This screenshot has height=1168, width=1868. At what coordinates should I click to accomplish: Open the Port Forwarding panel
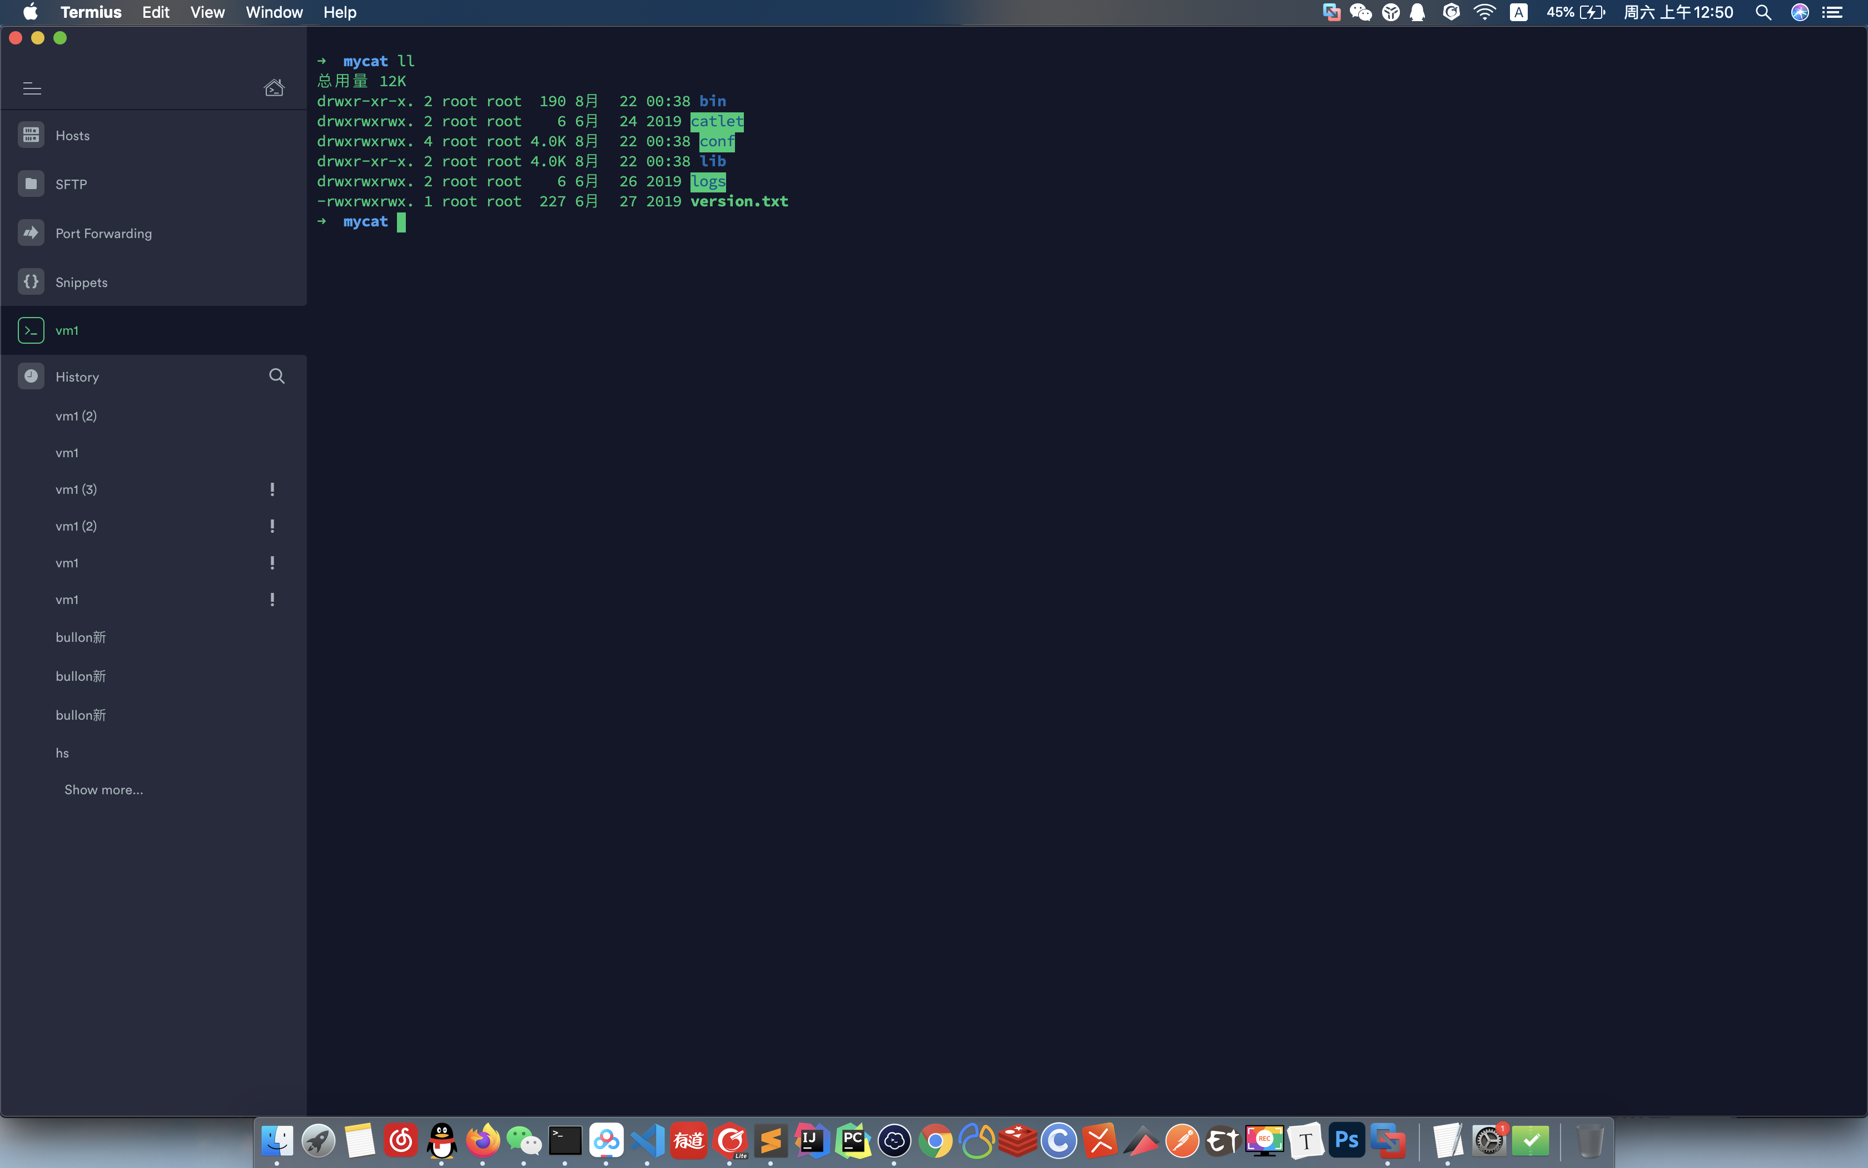103,232
